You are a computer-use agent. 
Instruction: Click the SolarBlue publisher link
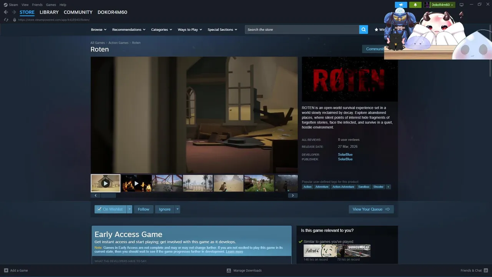[345, 159]
